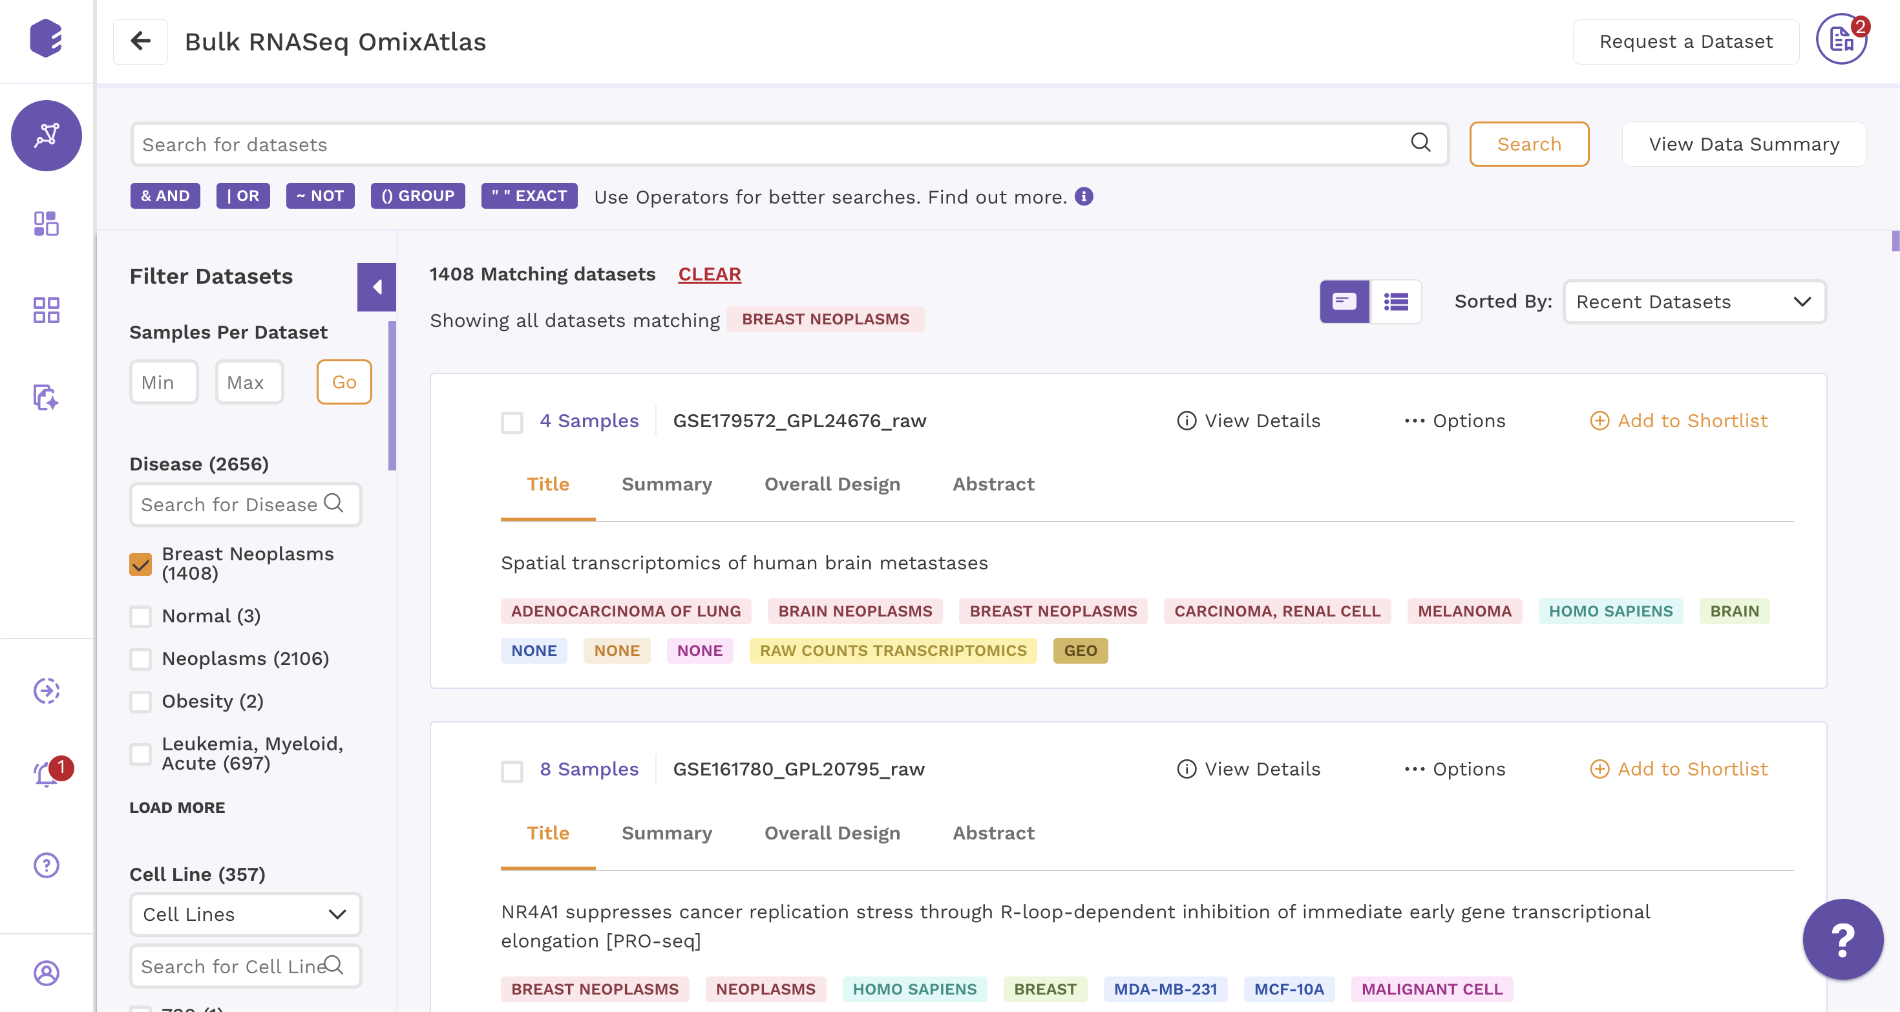This screenshot has width=1900, height=1012.
Task: Insert the NOT operator
Action: coord(320,195)
